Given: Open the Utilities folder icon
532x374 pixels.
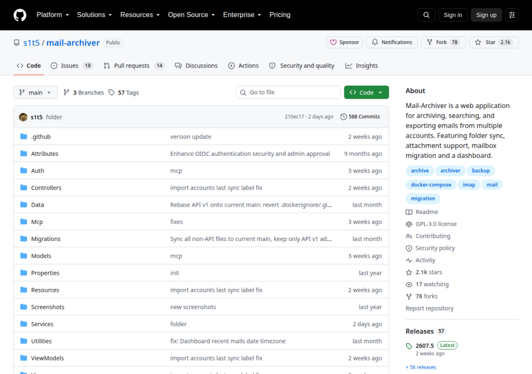Looking at the screenshot, I should [23, 341].
